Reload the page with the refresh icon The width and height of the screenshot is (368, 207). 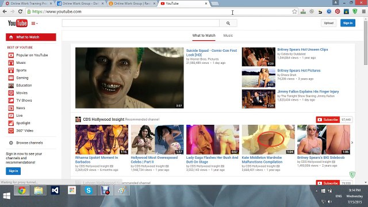(x=21, y=11)
